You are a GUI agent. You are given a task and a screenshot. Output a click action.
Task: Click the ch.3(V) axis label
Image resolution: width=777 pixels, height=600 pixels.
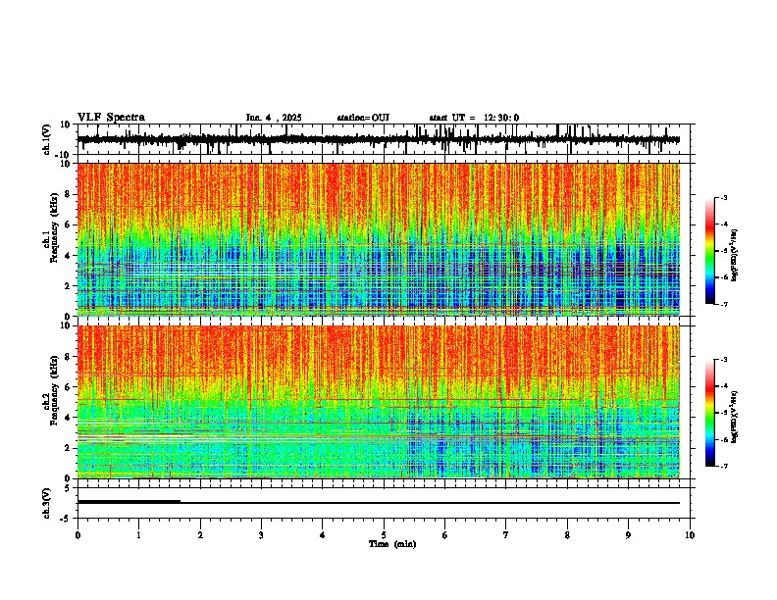[x=47, y=503]
